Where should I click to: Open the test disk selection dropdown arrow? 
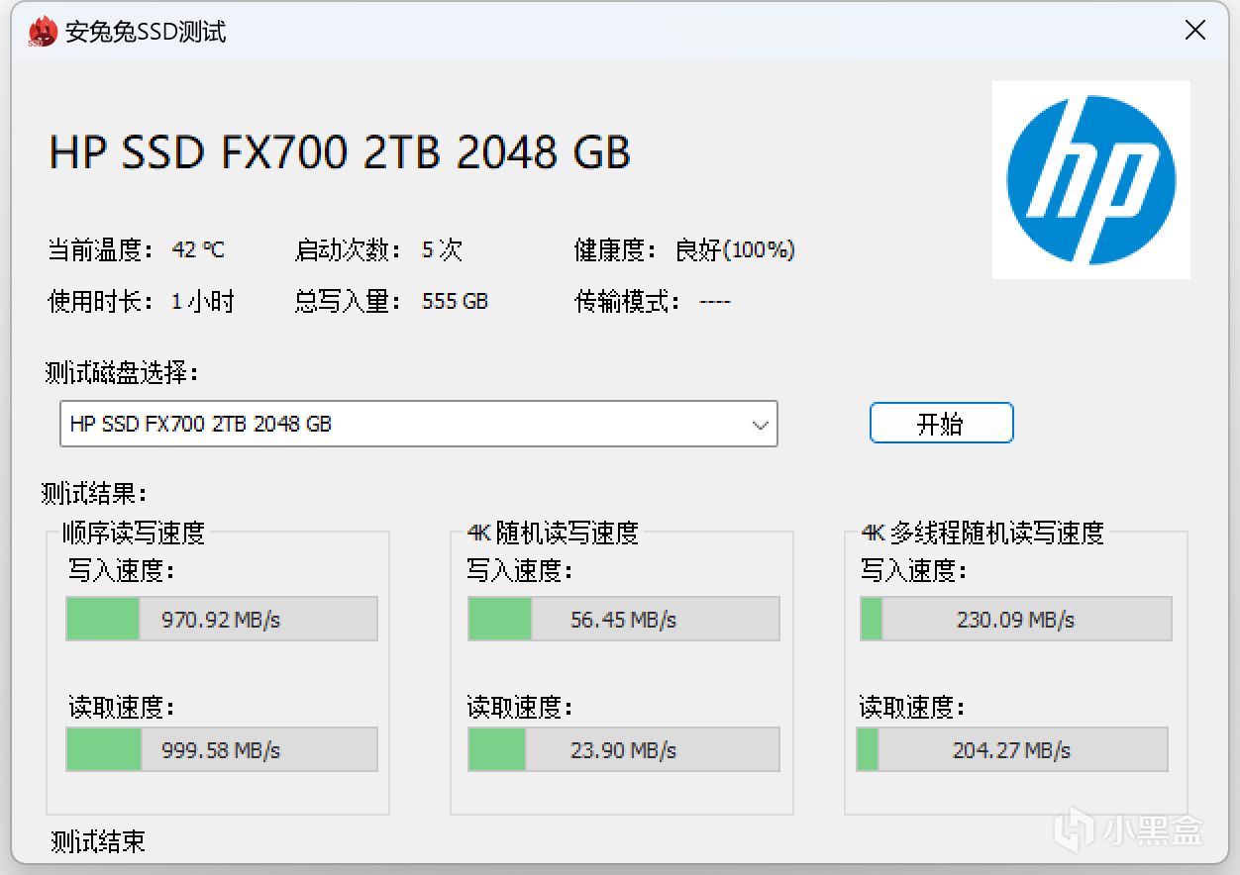coord(760,425)
